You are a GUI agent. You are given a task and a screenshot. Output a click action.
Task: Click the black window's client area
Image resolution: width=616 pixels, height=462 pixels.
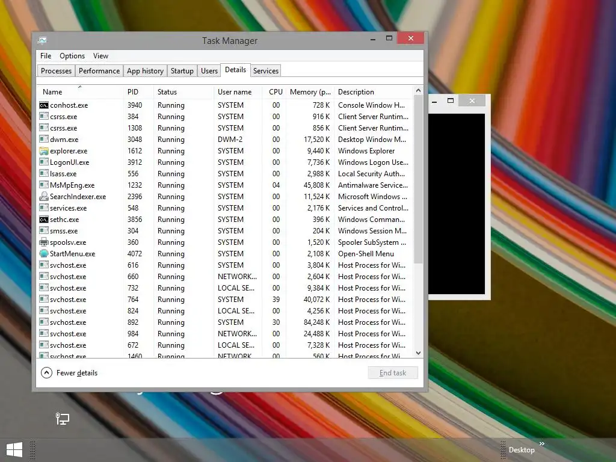coord(457,204)
